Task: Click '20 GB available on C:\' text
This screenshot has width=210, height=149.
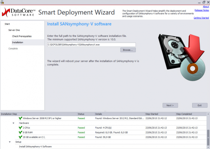Action: tap(34, 137)
